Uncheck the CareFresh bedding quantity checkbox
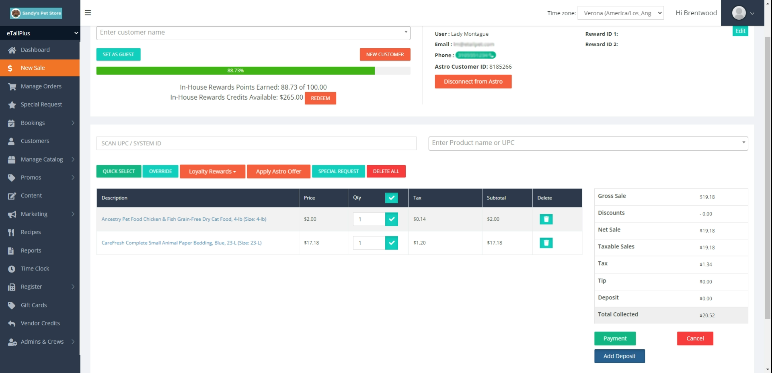This screenshot has height=373, width=772. [392, 243]
